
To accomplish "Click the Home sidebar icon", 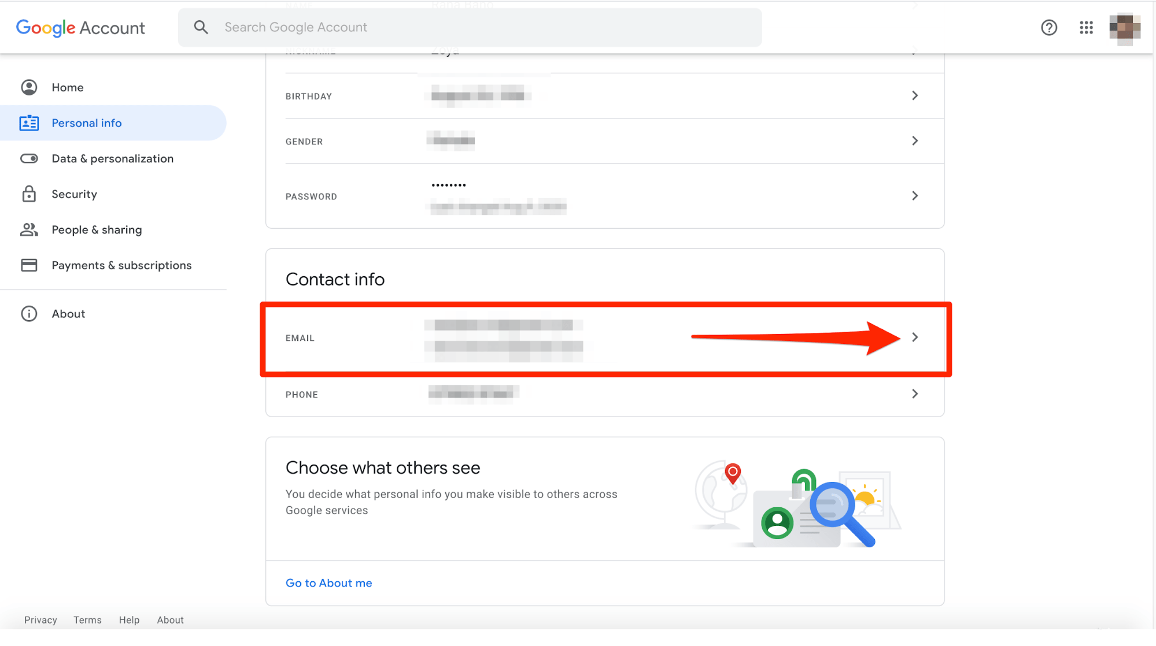I will point(28,87).
